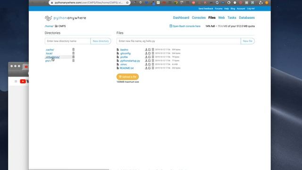This screenshot has height=170, width=302.
Task: Open the Web tab
Action: pos(221,18)
